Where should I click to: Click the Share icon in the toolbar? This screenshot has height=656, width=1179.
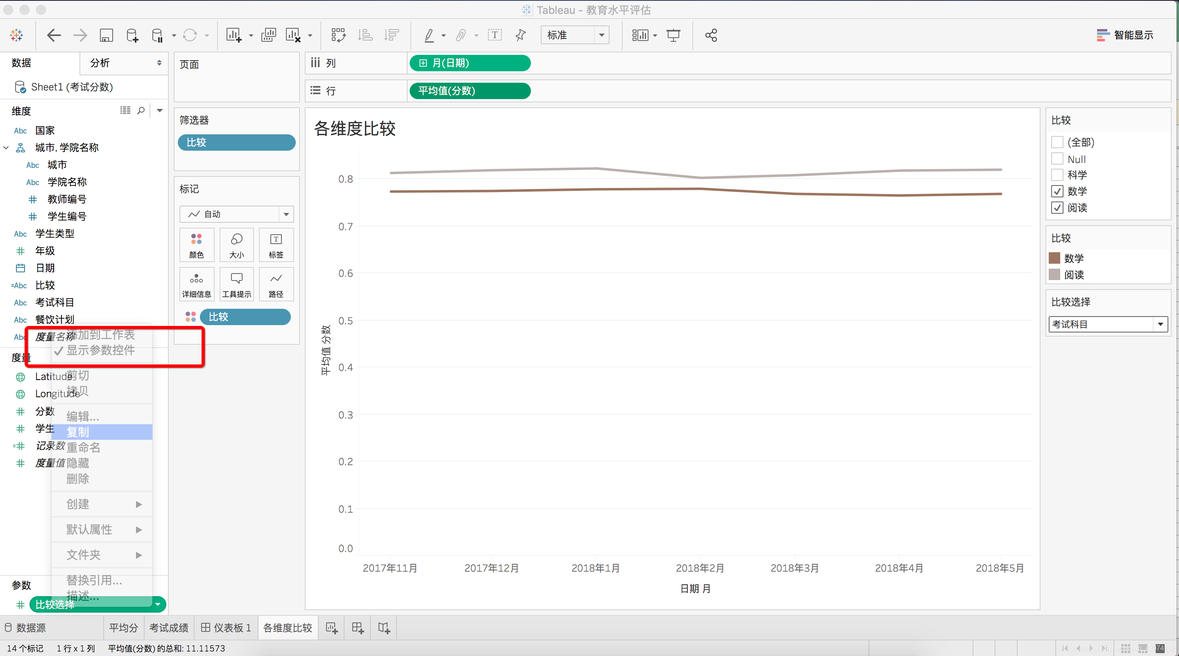(x=711, y=35)
